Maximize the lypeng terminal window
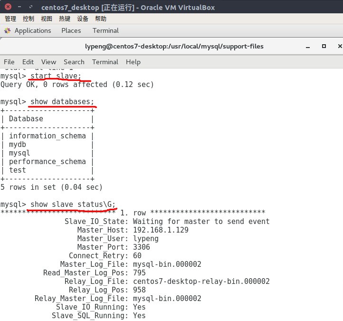Screen dimensions: 343x321 point(324,46)
